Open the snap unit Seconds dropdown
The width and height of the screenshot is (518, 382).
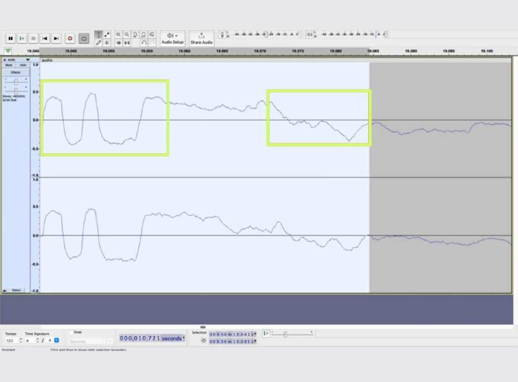pyautogui.click(x=91, y=342)
